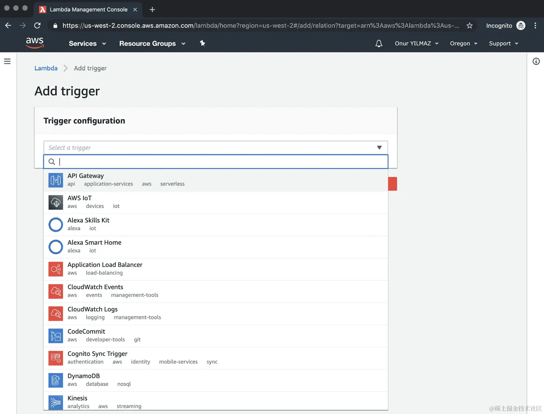
Task: Open the Onur YILMAZ account menu
Action: 416,43
